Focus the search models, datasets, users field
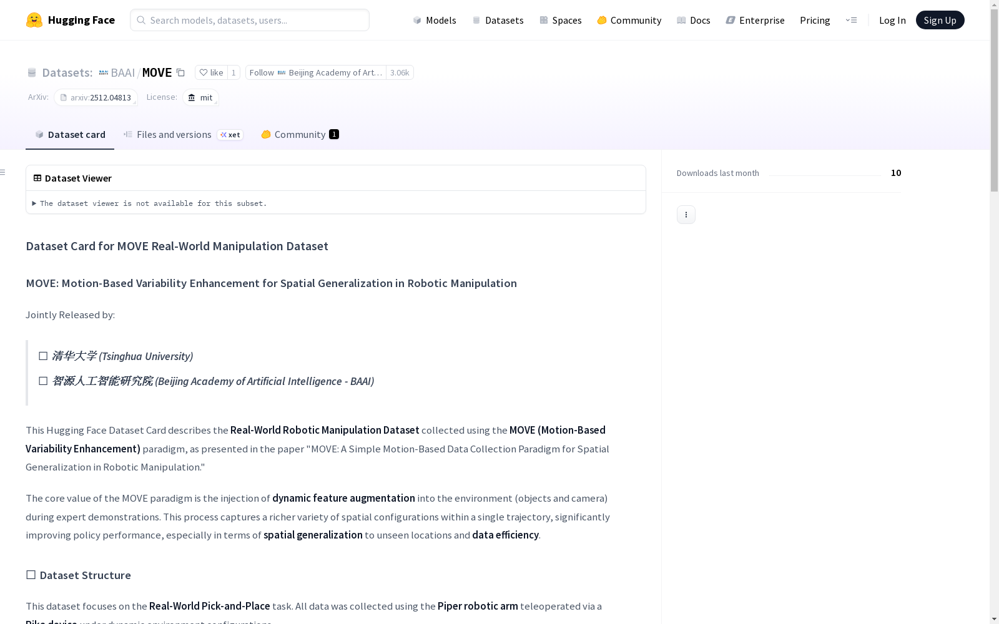Viewport: 999px width, 624px height. (250, 20)
